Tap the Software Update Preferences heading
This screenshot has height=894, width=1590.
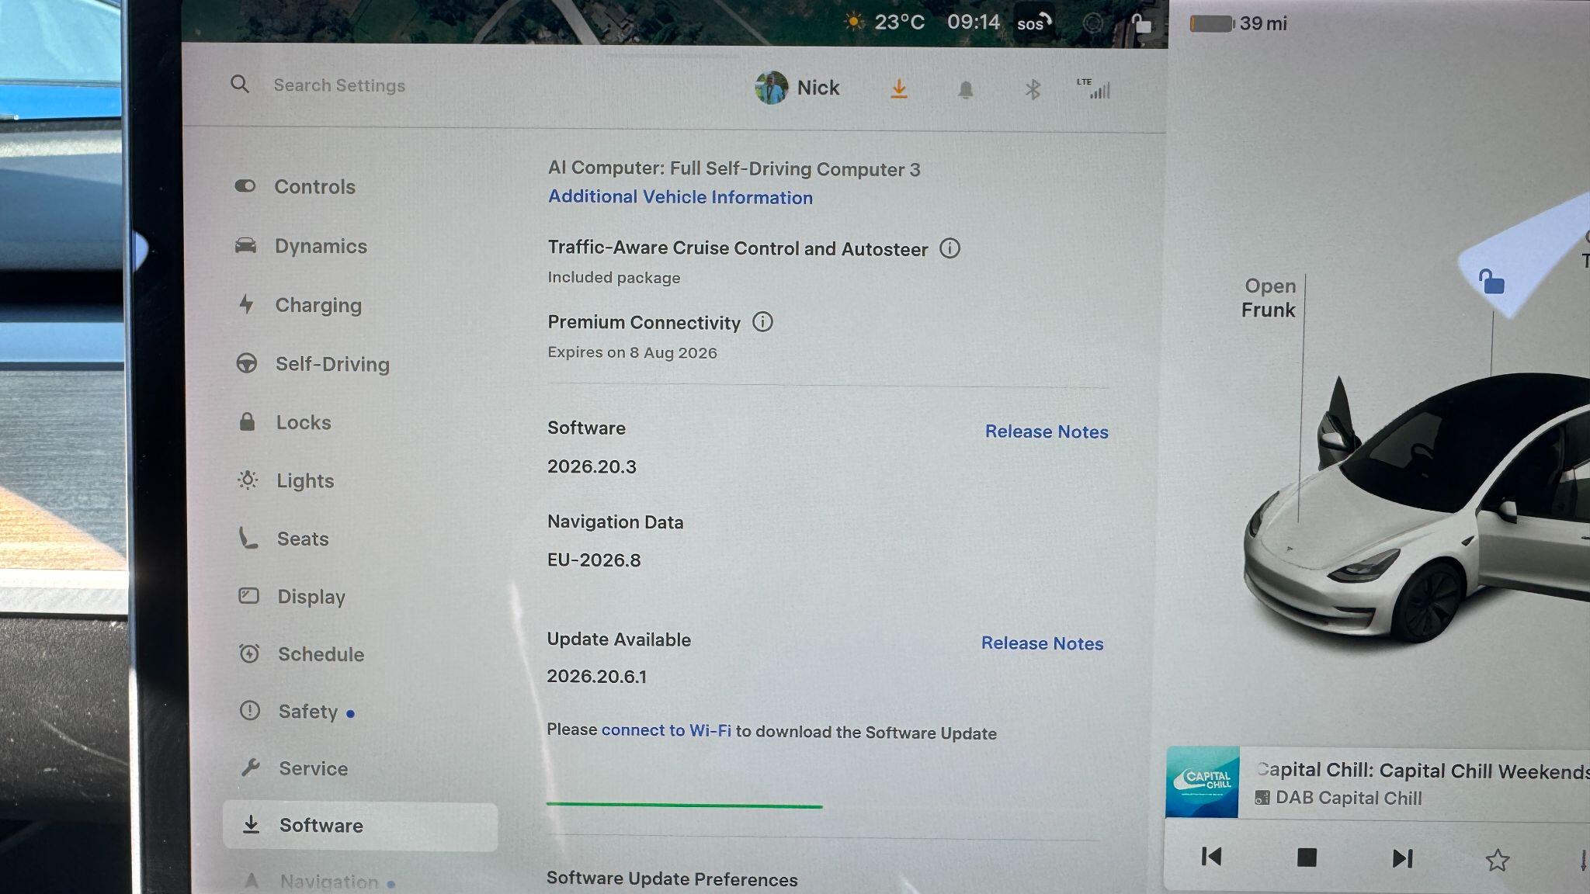(x=672, y=878)
